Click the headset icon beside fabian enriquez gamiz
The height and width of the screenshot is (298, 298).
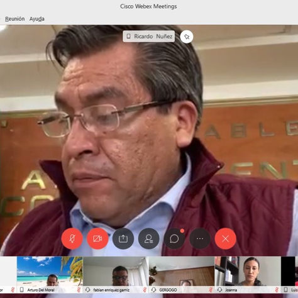point(87,290)
